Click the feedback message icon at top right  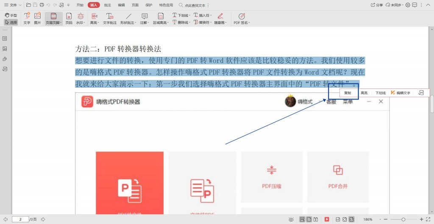click(415, 5)
